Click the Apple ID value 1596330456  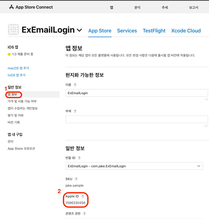point(75,203)
